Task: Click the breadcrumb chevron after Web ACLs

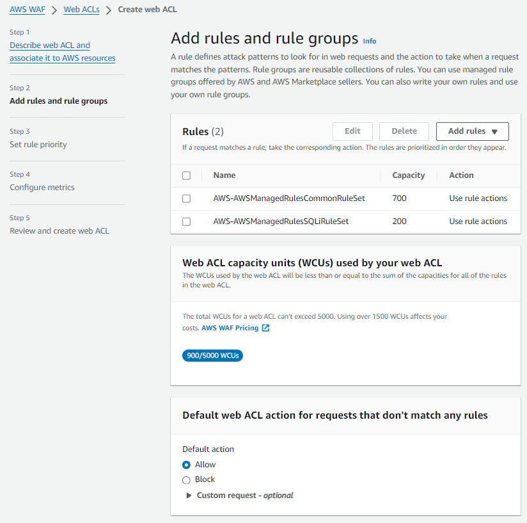Action: [109, 10]
